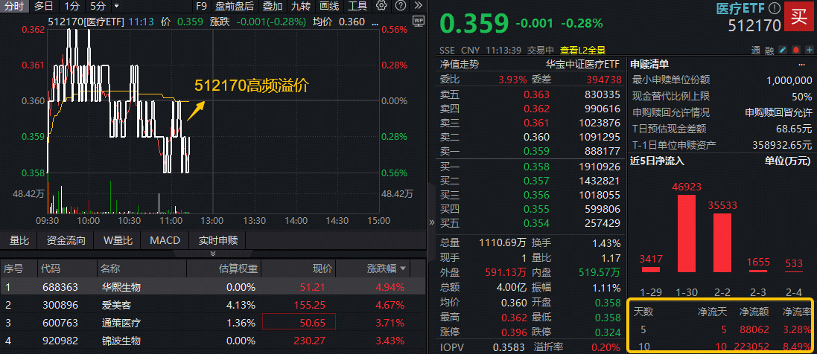
Task: Switch to the 多日 chart tab
Action: [43, 6]
